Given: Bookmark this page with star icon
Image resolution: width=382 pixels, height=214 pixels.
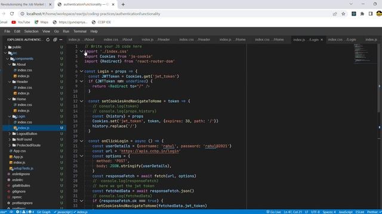Looking at the screenshot, I should [343, 14].
